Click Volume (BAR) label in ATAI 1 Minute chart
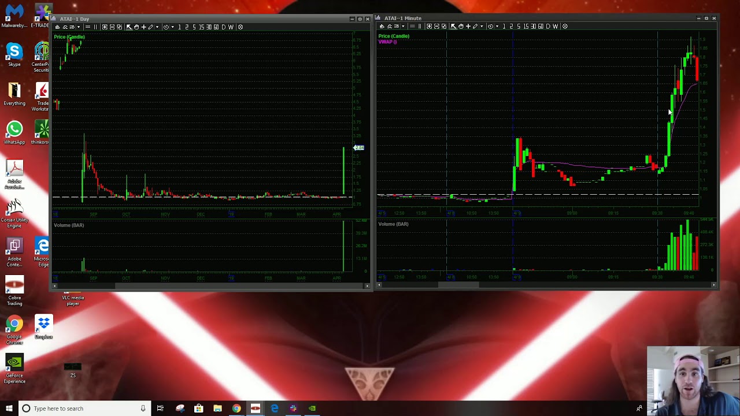 [x=393, y=224]
